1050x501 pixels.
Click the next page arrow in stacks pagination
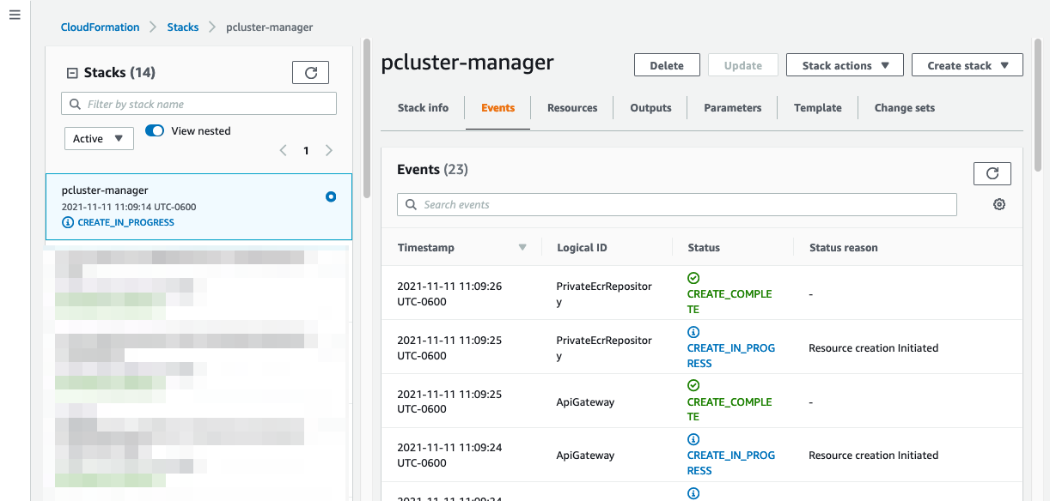click(x=329, y=150)
